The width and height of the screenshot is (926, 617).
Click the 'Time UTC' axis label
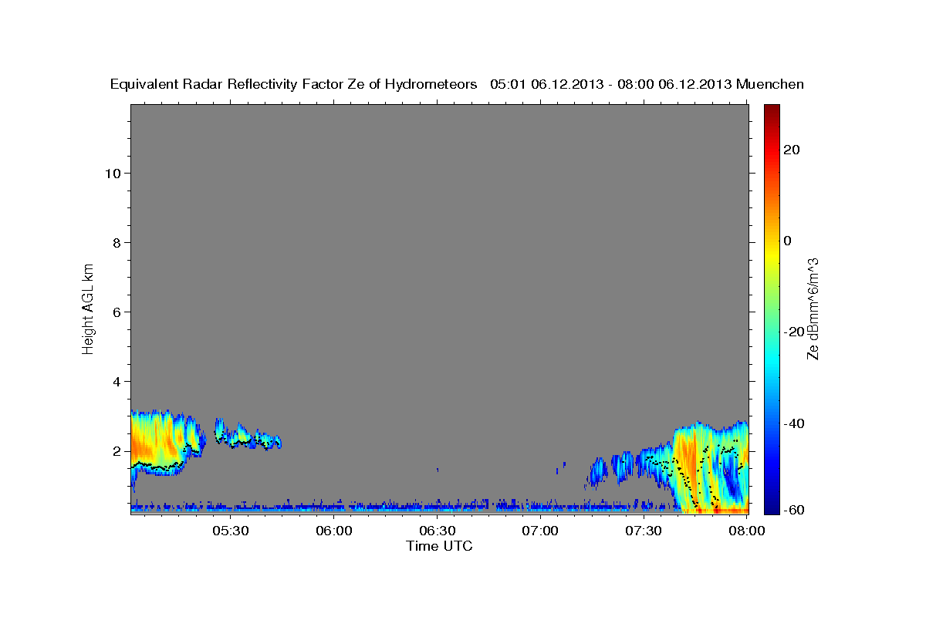(439, 546)
